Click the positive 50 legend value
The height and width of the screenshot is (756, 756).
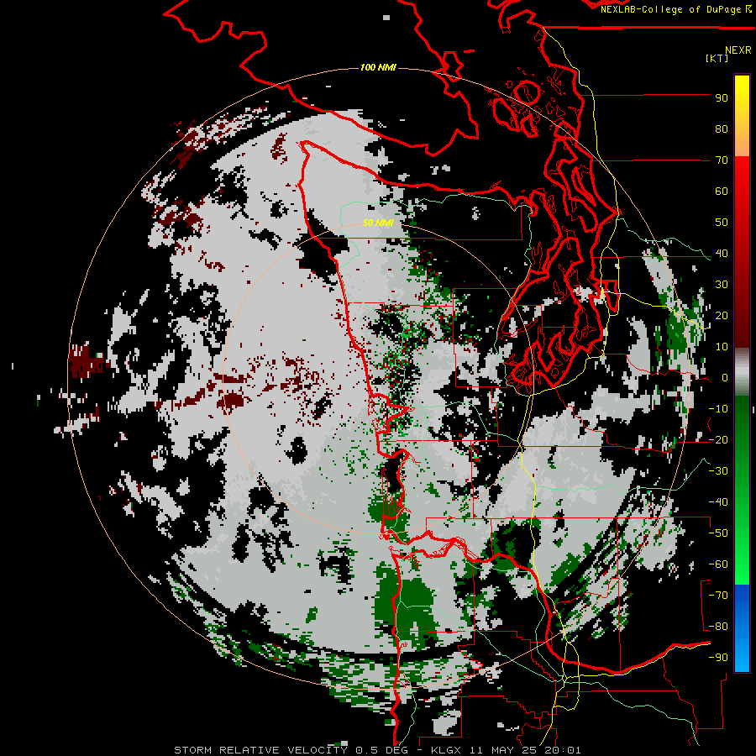[722, 223]
